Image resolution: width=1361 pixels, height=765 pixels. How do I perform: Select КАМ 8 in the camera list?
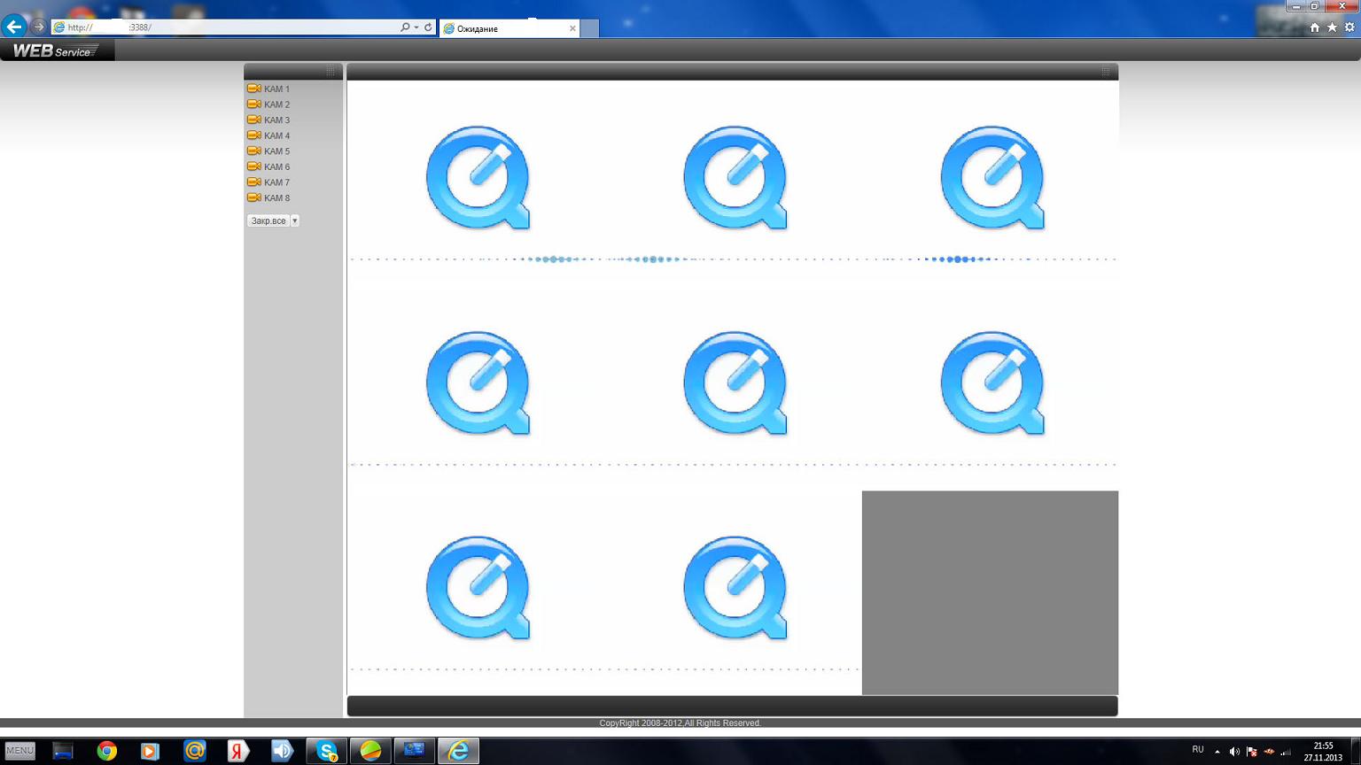pyautogui.click(x=276, y=198)
